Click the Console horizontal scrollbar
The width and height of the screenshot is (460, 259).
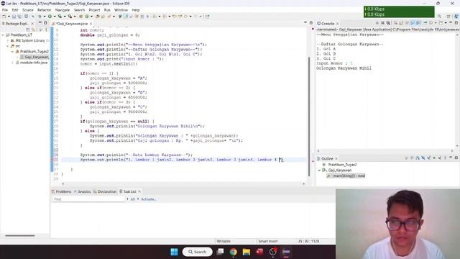tap(385, 151)
